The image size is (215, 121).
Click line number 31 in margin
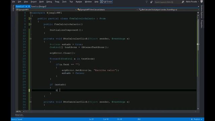[x=24, y=90]
